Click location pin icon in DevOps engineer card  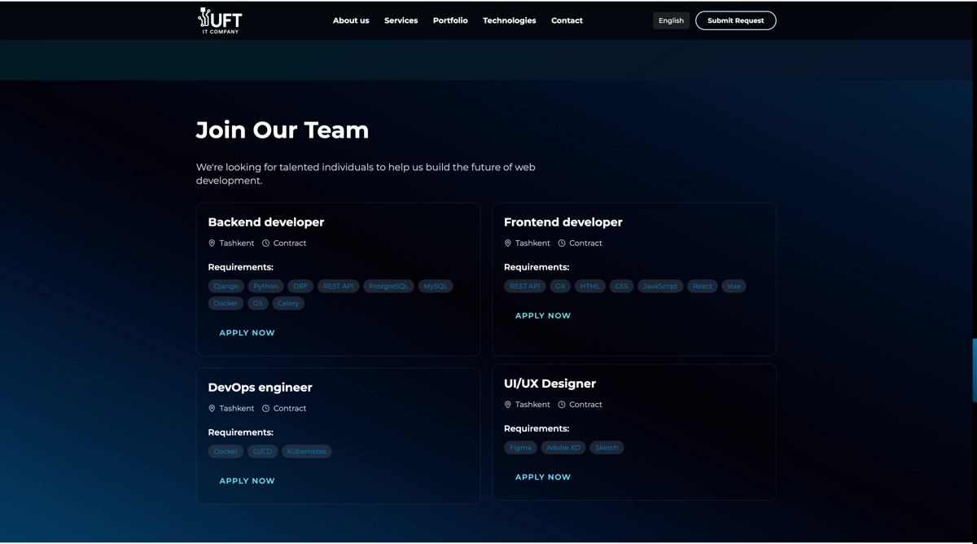coord(212,409)
